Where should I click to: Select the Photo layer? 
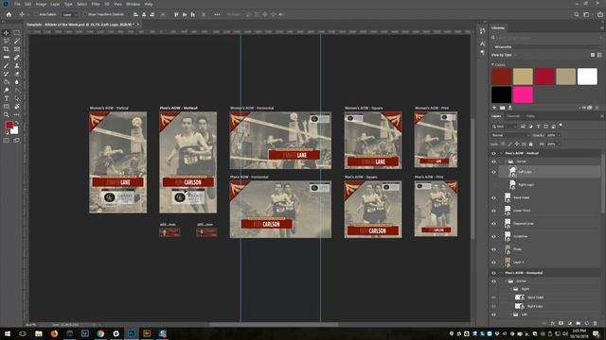pos(549,249)
